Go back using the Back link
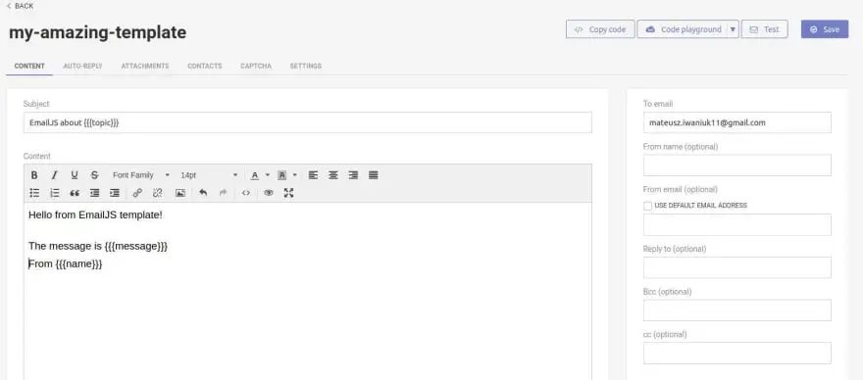The image size is (863, 380). tap(21, 6)
